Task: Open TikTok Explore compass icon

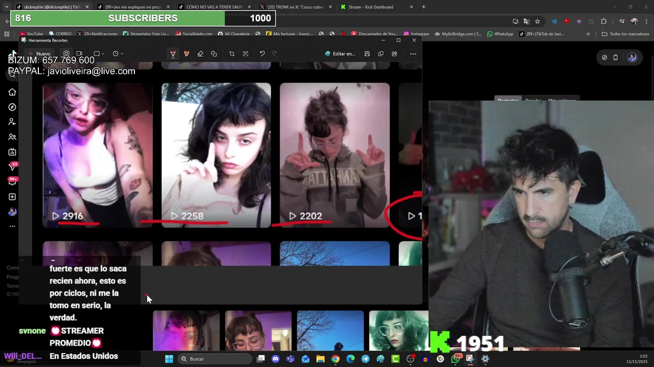Action: point(12,107)
